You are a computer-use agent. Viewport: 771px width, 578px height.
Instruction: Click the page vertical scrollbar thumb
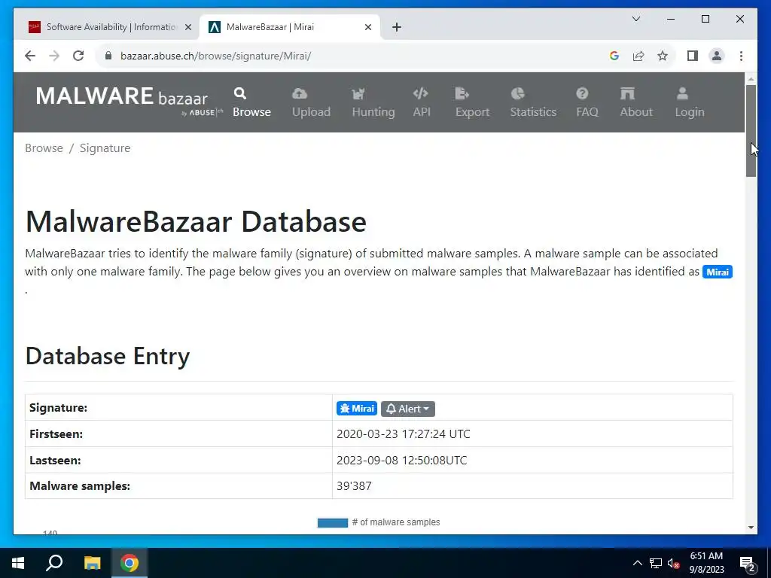coord(751,131)
